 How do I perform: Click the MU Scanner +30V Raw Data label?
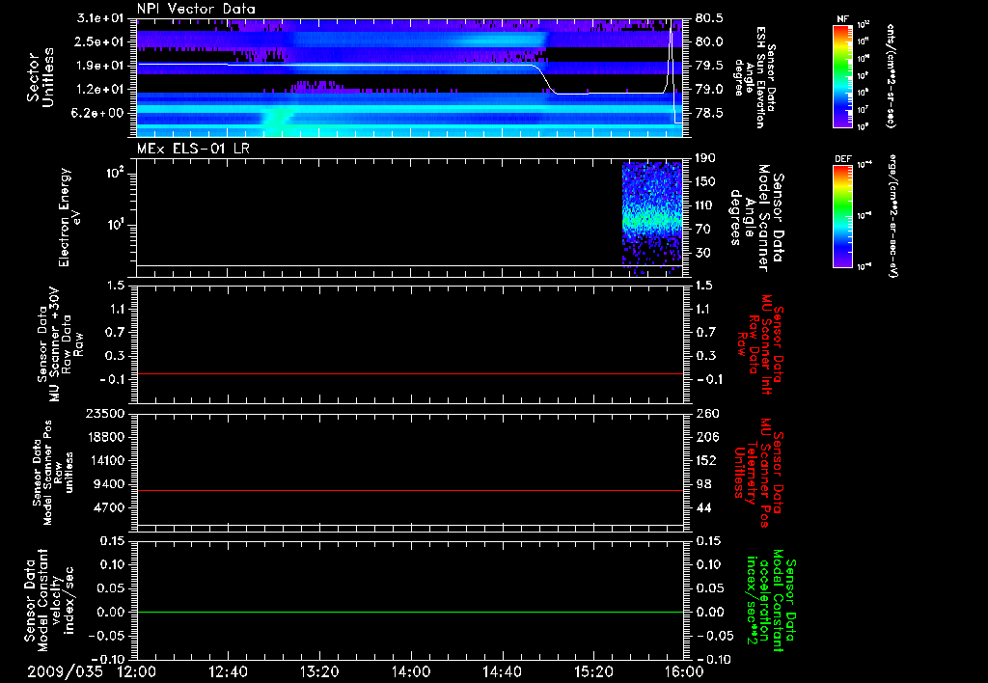point(60,344)
